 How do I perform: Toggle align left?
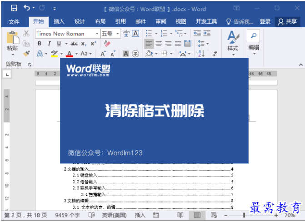click(149, 43)
